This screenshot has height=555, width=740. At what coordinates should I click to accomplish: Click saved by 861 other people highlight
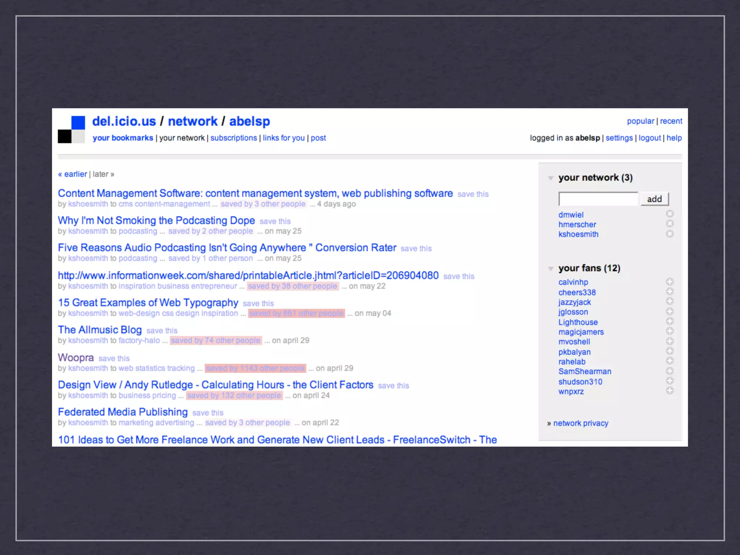pos(296,313)
